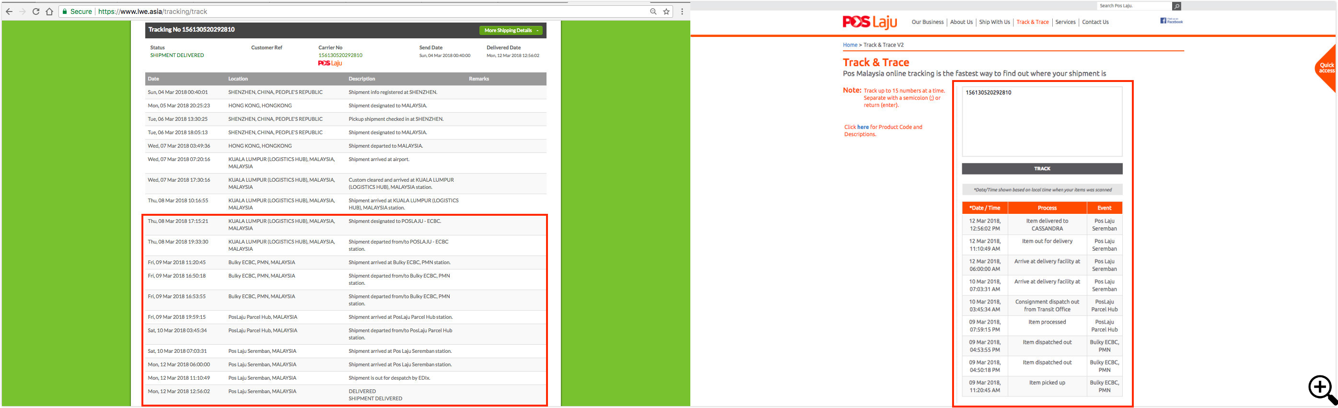Click the Remarks column header
1338x408 pixels.
(x=478, y=79)
